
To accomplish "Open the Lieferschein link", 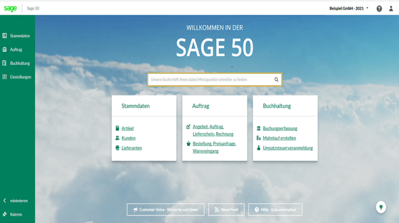I will [x=204, y=134].
